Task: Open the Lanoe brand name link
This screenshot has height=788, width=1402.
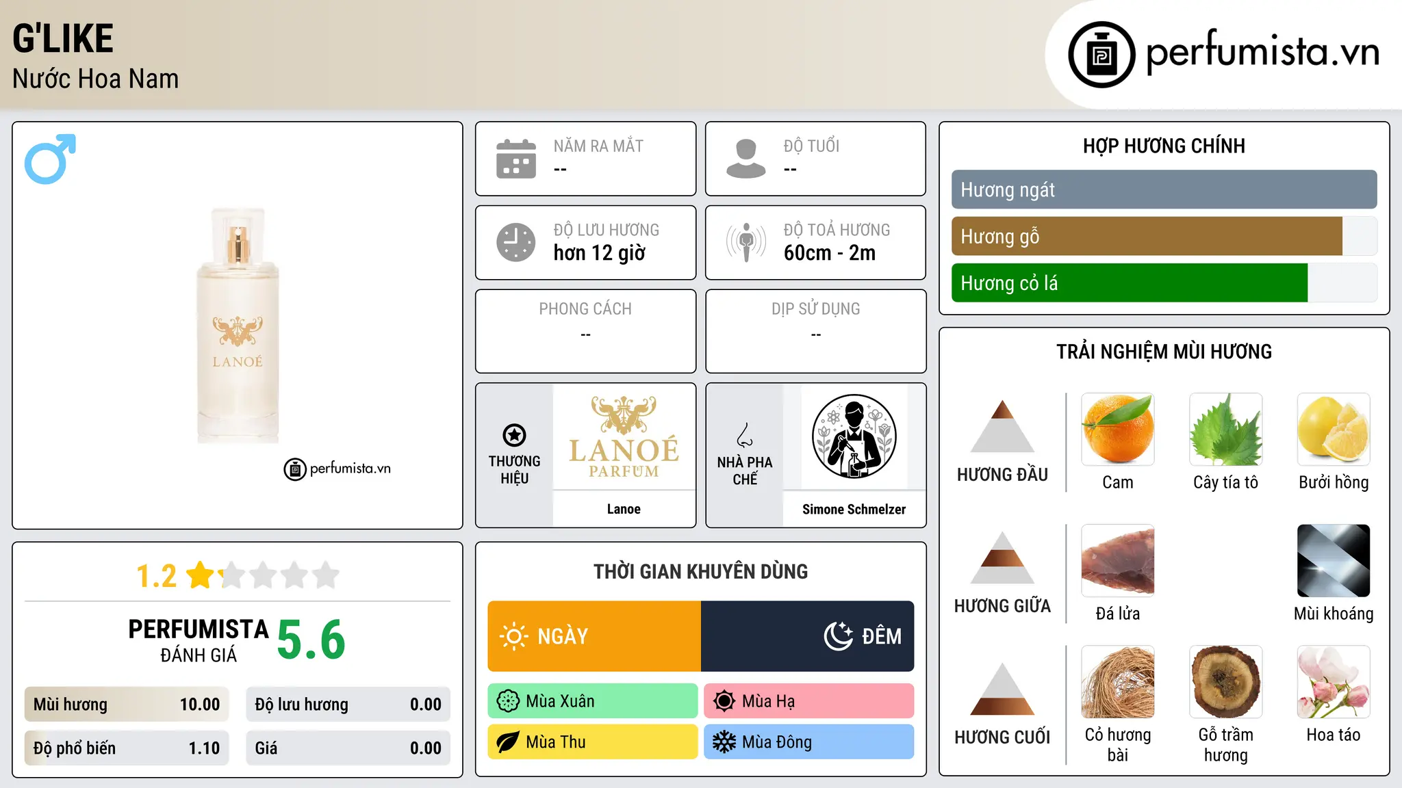Action: tap(624, 509)
